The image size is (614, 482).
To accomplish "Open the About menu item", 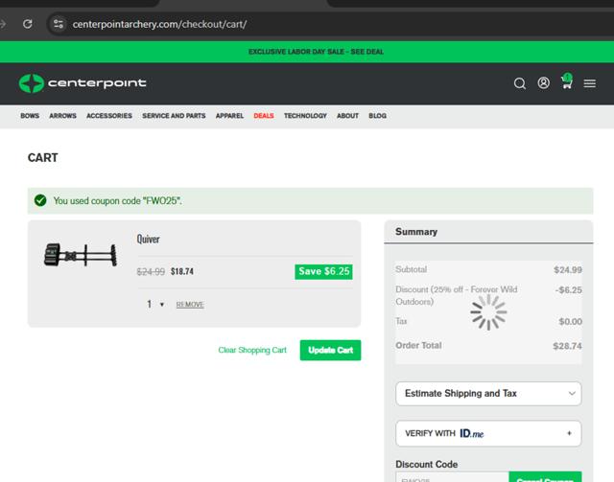I will (x=347, y=116).
